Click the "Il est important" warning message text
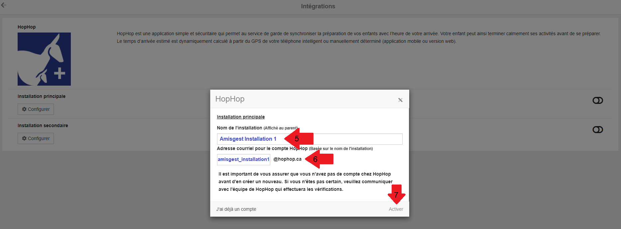621x229 pixels. click(x=306, y=182)
